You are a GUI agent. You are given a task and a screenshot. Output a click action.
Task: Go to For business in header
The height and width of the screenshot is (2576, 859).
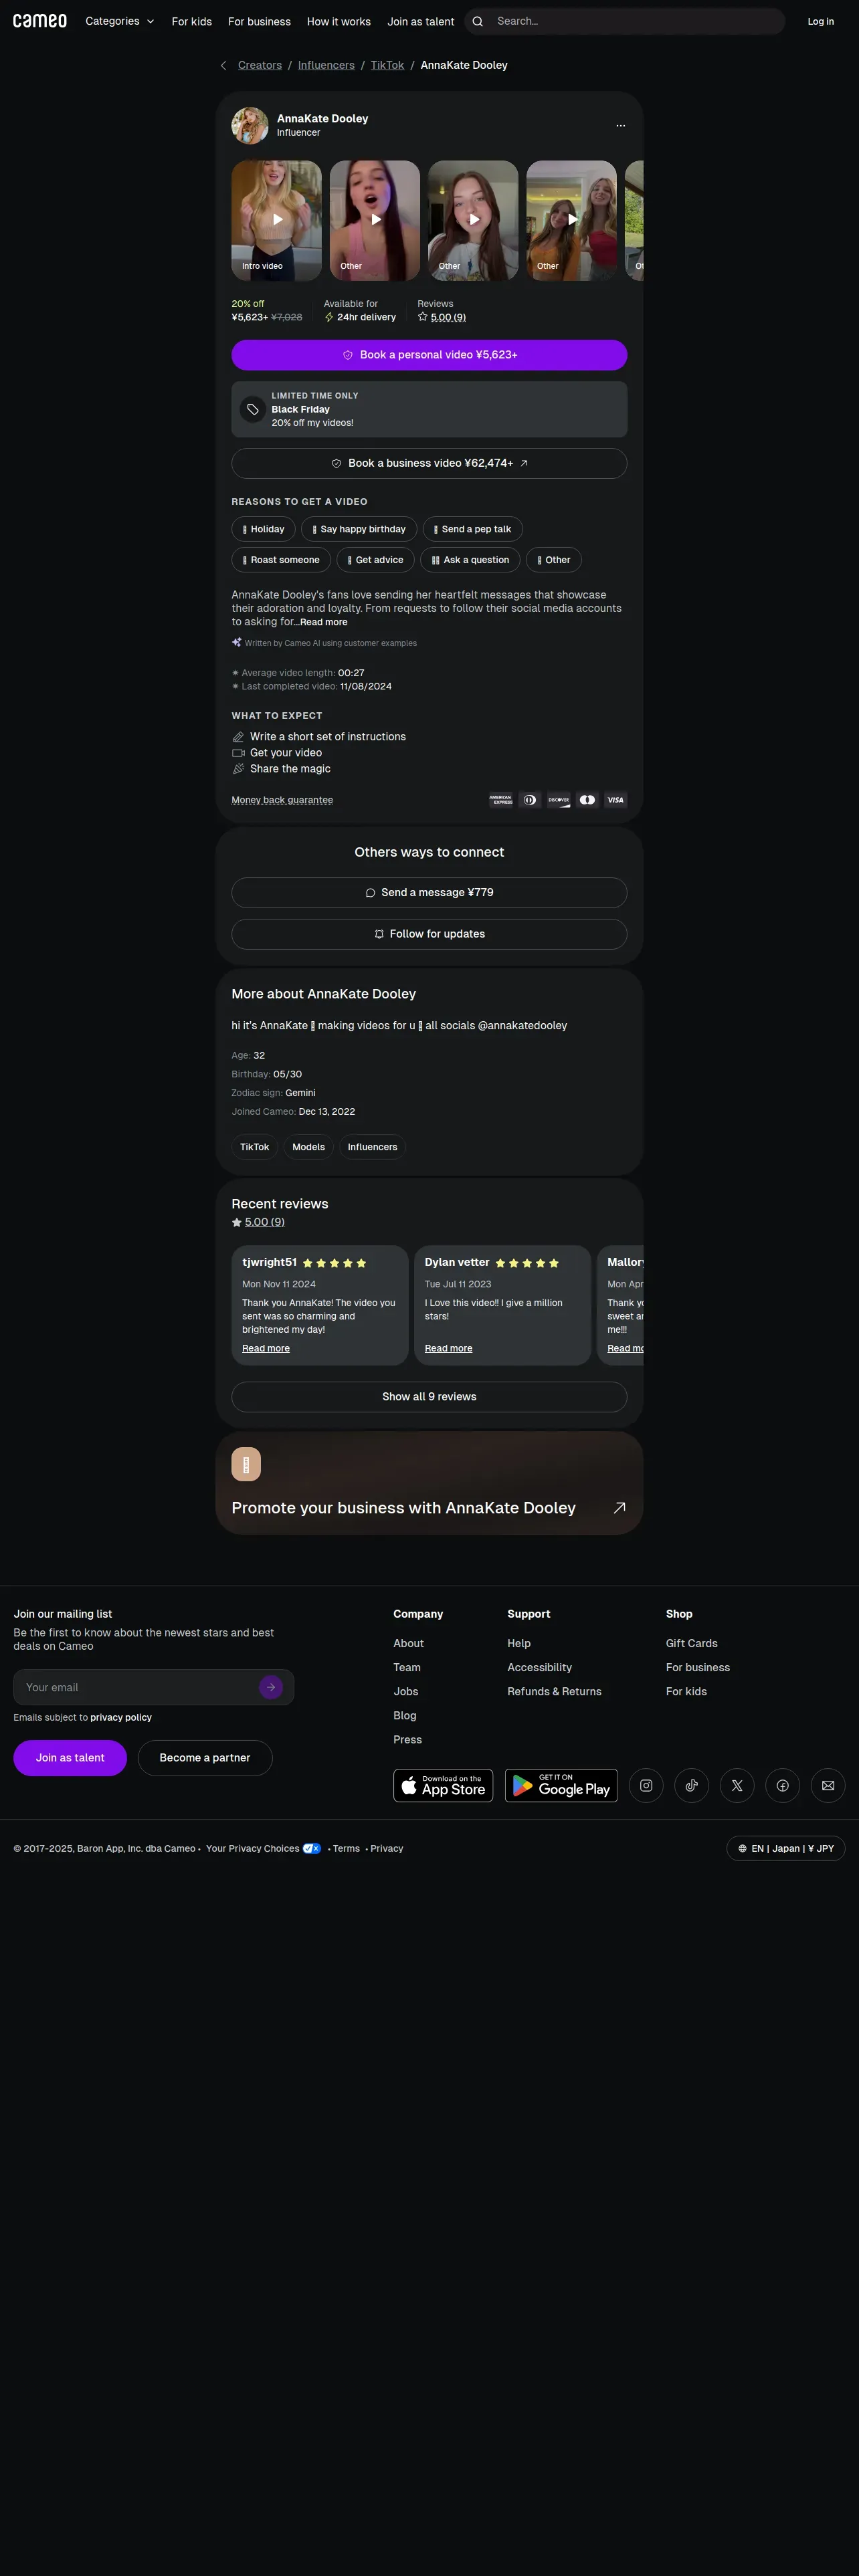[x=259, y=21]
